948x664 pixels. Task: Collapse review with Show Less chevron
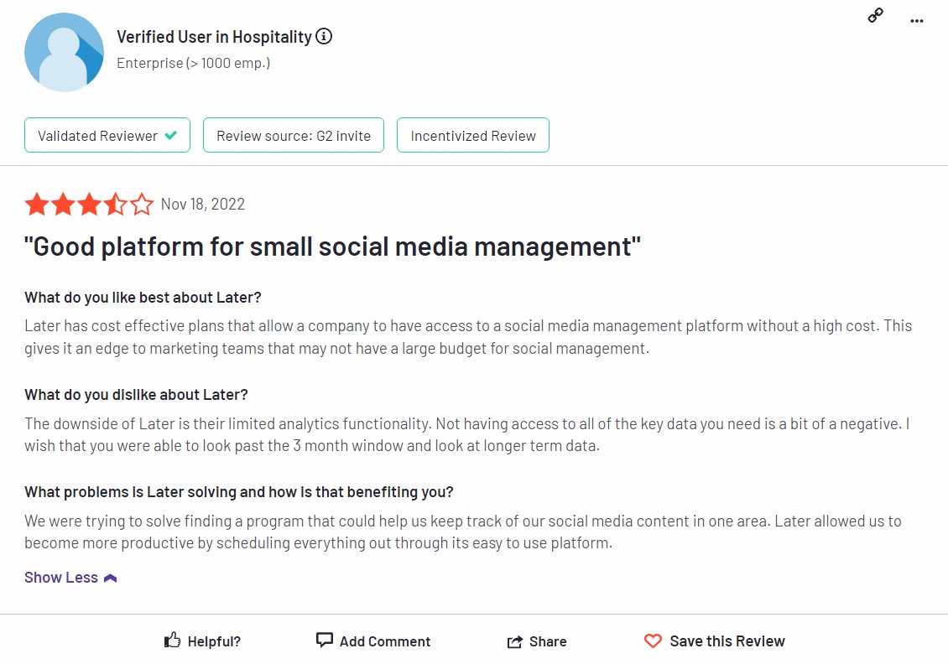click(110, 578)
